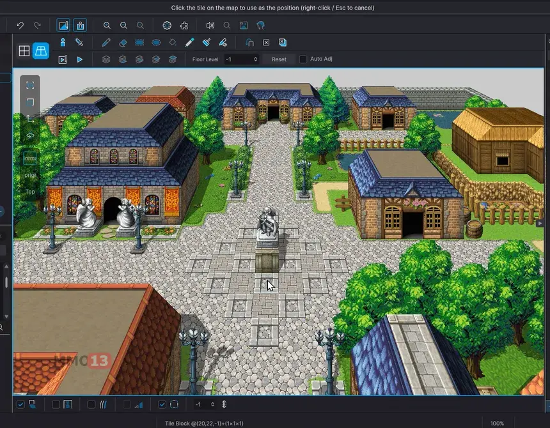Select the Eraser tool

(x=123, y=43)
